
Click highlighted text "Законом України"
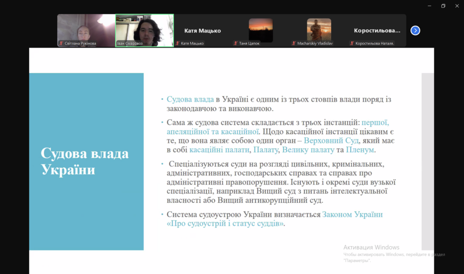(353, 215)
